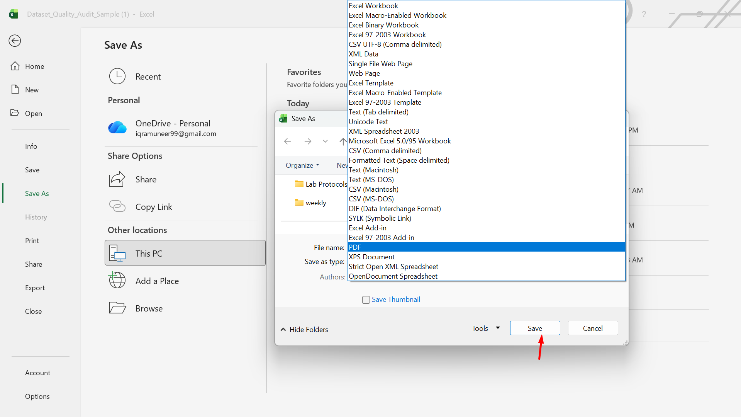Click the Share arrow icon
The height and width of the screenshot is (417, 741).
[x=117, y=179]
